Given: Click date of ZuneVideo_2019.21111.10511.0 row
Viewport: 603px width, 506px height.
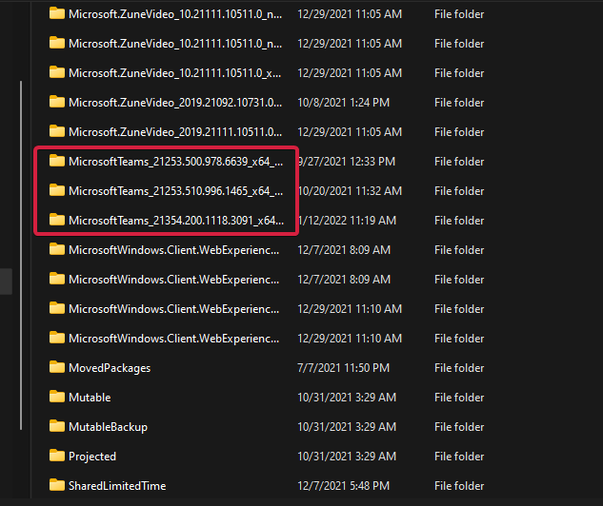Looking at the screenshot, I should [x=350, y=132].
